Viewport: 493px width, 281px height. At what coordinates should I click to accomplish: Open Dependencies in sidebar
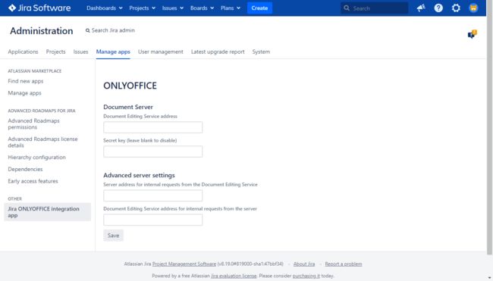point(25,169)
